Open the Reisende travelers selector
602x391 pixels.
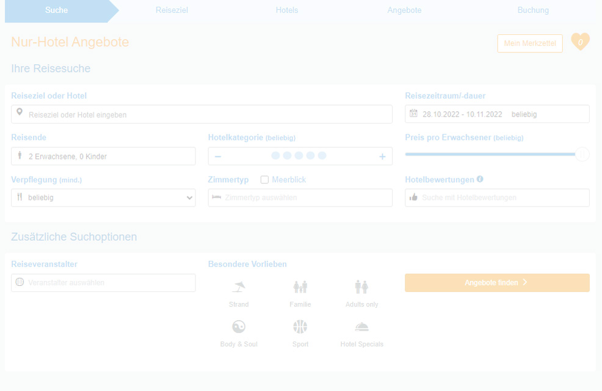pos(103,156)
